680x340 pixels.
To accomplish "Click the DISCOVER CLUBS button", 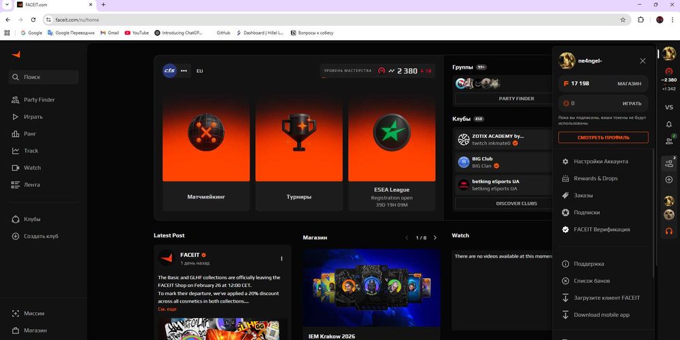I will pyautogui.click(x=516, y=203).
